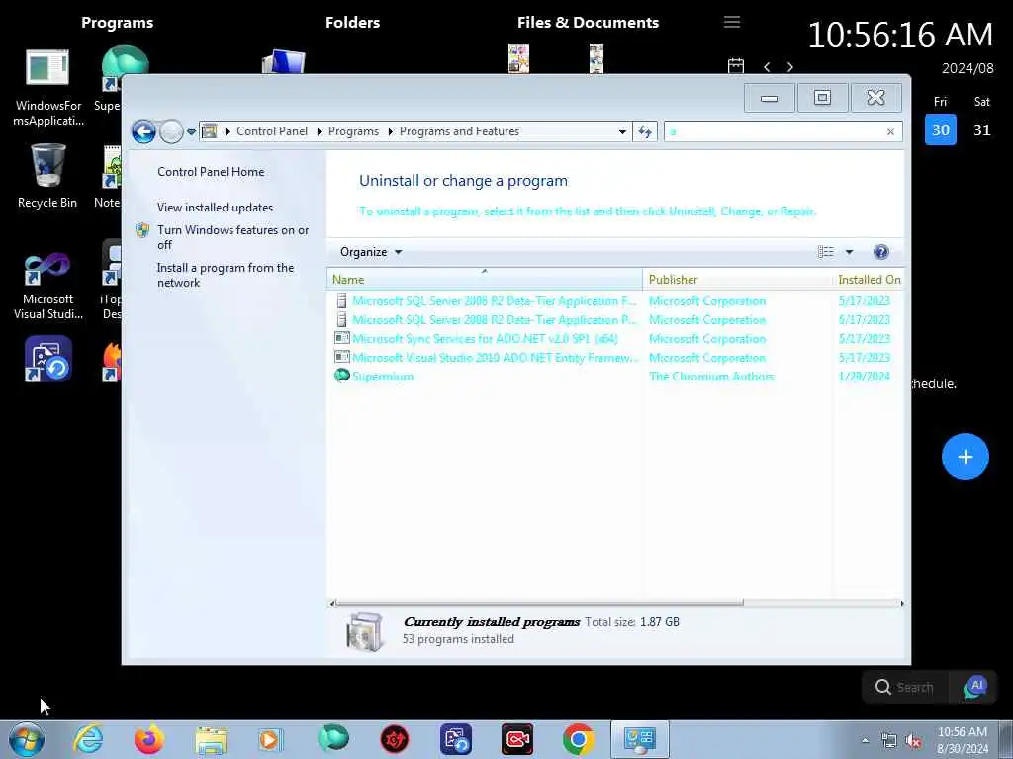Click The Chromium Authors publisher cell

tap(710, 377)
